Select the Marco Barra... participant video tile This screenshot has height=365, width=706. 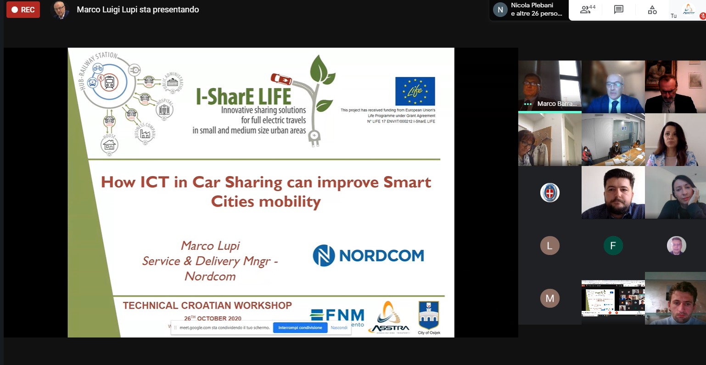coord(550,87)
